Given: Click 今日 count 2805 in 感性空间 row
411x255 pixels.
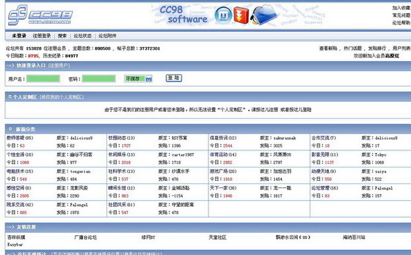Looking at the screenshot, I should point(24,195).
